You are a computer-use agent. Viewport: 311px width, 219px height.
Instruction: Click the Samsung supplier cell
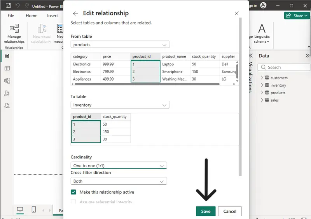pyautogui.click(x=228, y=72)
